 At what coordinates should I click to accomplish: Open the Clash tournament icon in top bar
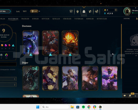click(x=71, y=11)
